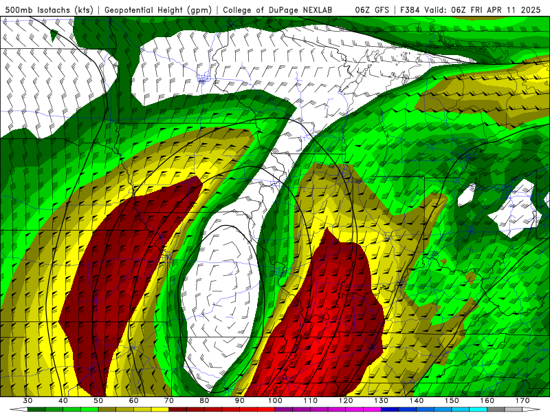Click the 'Valid: 06Z FRI APR 11 2025' text
The height and width of the screenshot is (413, 550).
(x=483, y=10)
